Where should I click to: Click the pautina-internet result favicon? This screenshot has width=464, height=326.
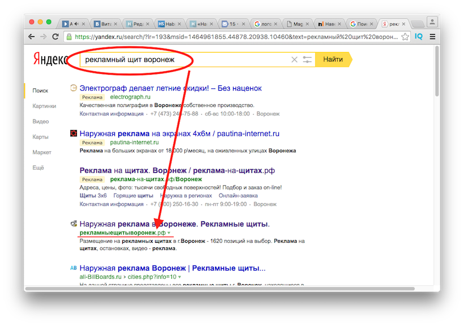click(74, 133)
